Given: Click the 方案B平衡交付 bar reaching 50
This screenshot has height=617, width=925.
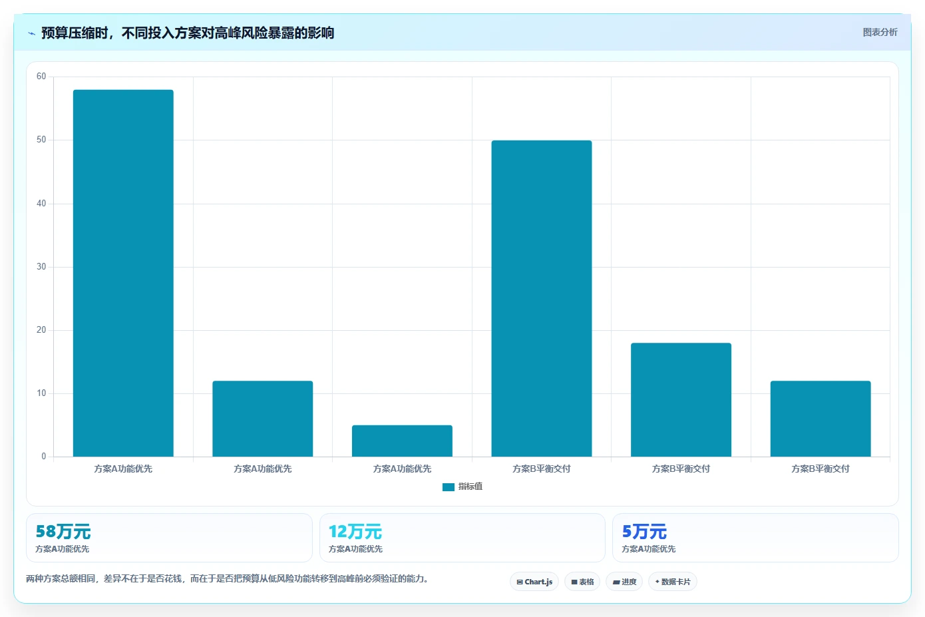Looking at the screenshot, I should coord(542,298).
